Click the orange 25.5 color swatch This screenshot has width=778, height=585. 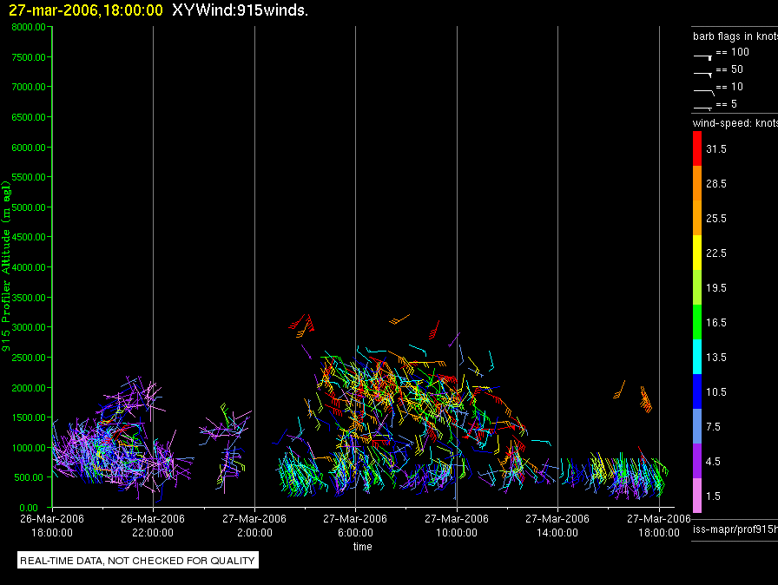[x=697, y=218]
